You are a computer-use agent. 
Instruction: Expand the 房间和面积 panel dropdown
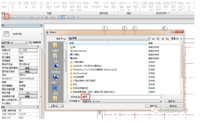click(168, 13)
